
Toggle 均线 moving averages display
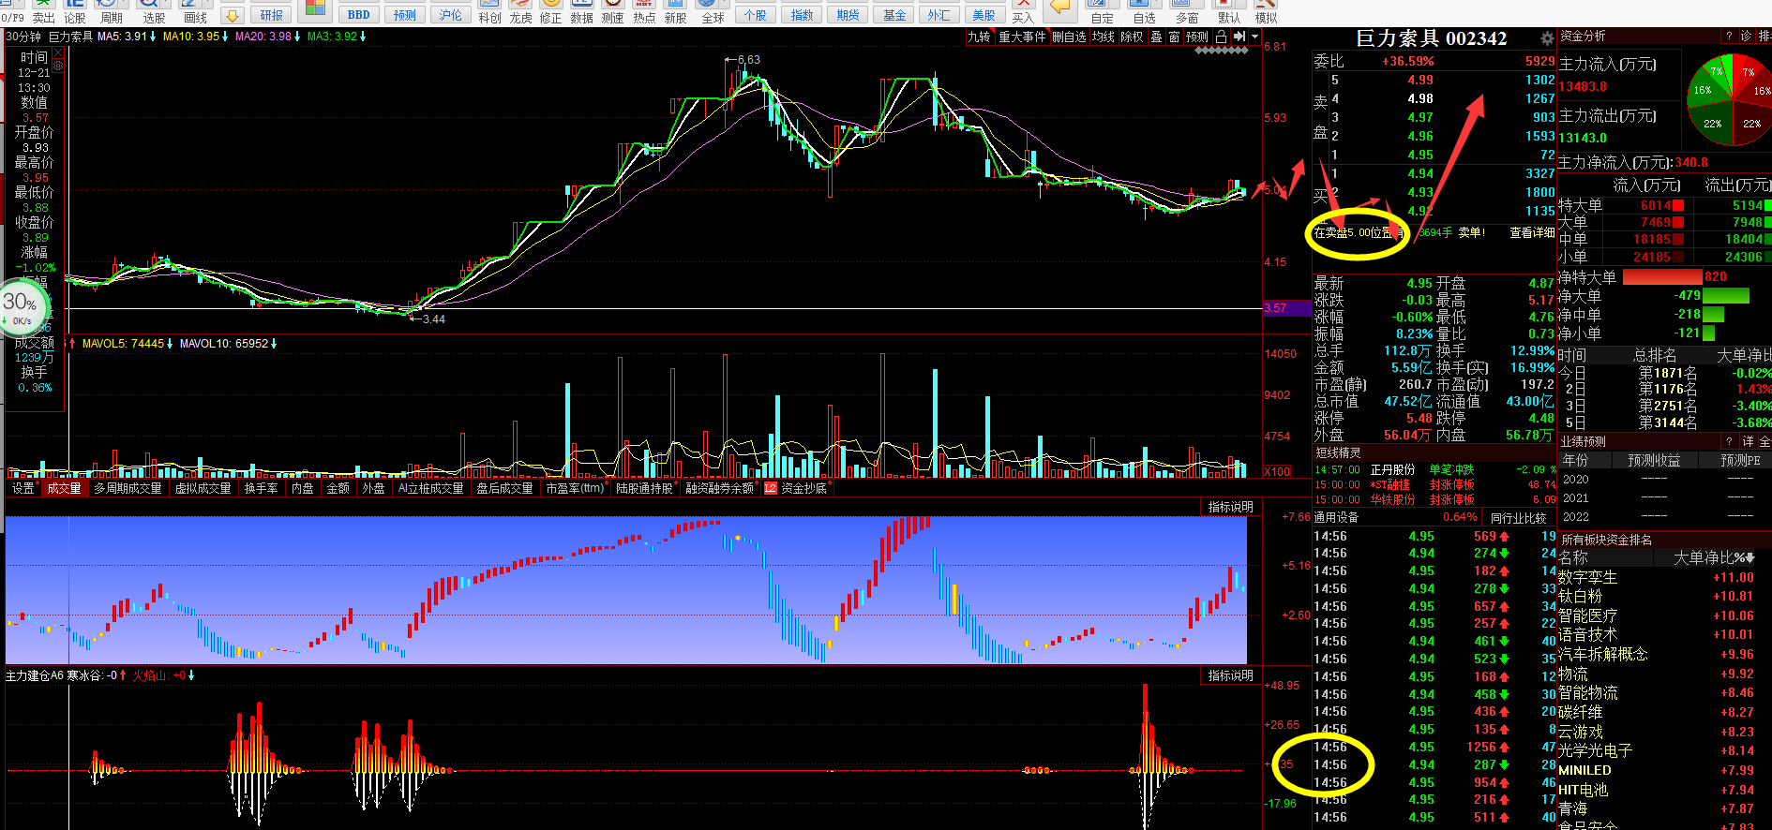coord(1104,37)
